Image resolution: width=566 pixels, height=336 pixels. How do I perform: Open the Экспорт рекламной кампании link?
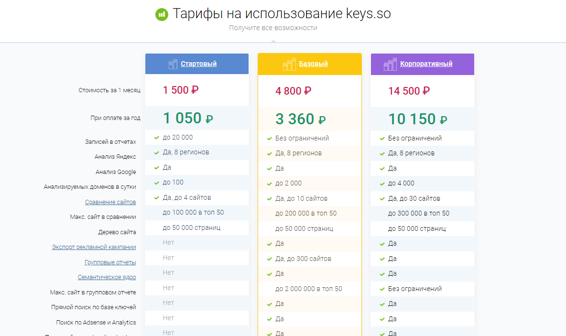point(94,247)
